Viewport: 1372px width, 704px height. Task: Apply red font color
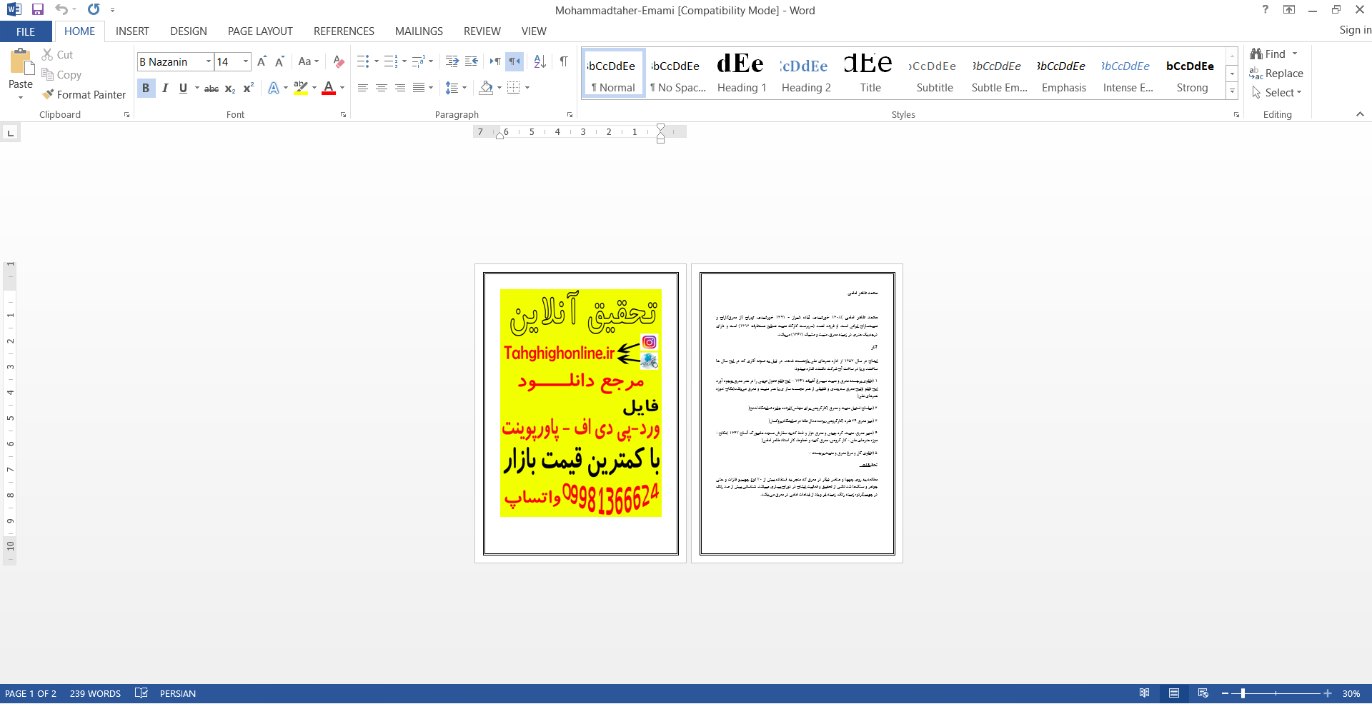(x=329, y=88)
